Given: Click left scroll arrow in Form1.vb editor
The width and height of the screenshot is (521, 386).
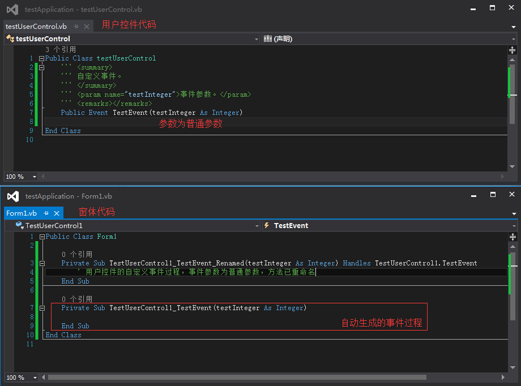Looking at the screenshot, I should tap(44, 378).
